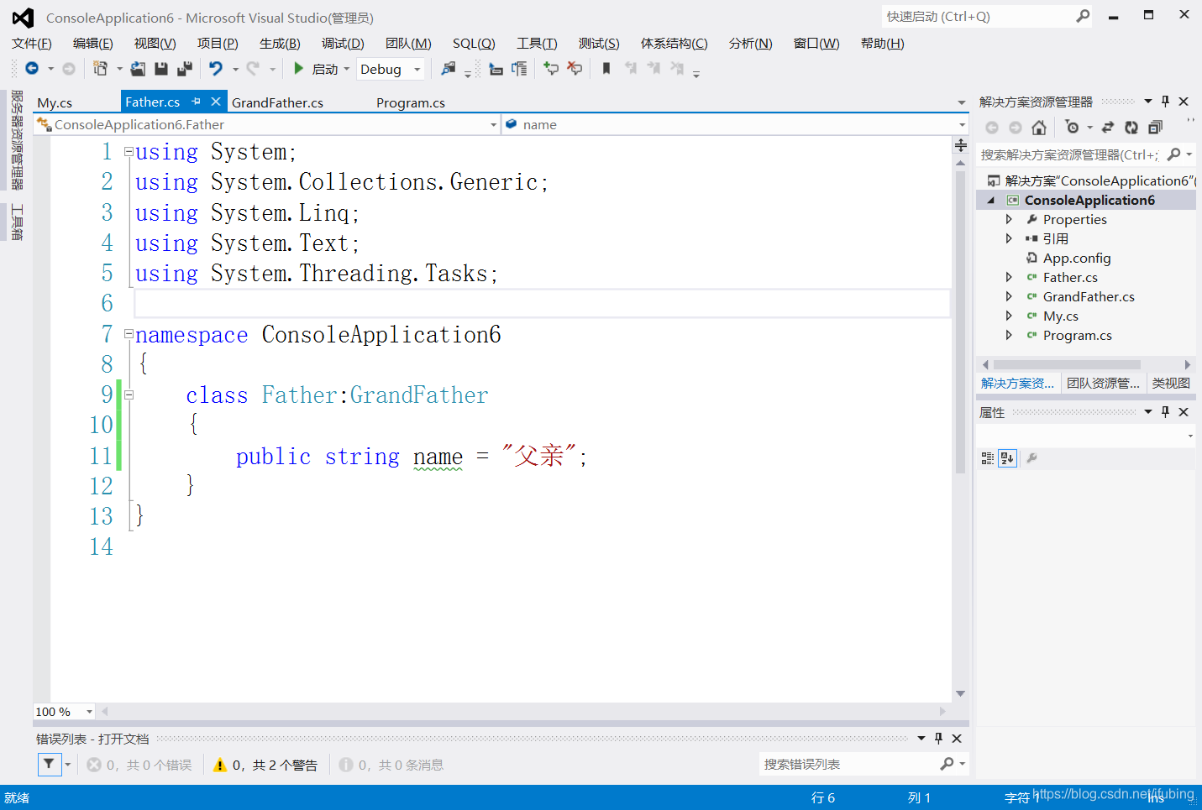Click the categorized view icon in Properties panel
Screen dimensions: 1202x810
988,458
